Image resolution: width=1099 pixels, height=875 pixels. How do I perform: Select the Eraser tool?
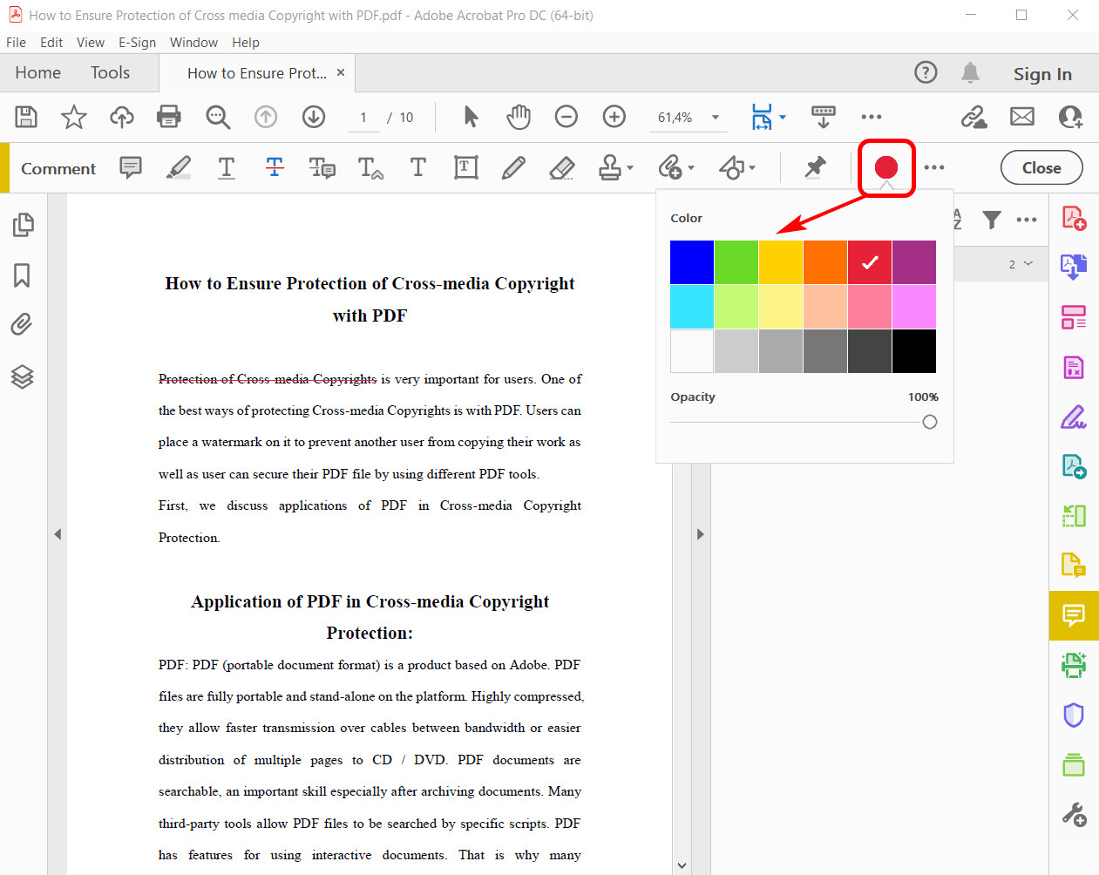[x=562, y=167]
